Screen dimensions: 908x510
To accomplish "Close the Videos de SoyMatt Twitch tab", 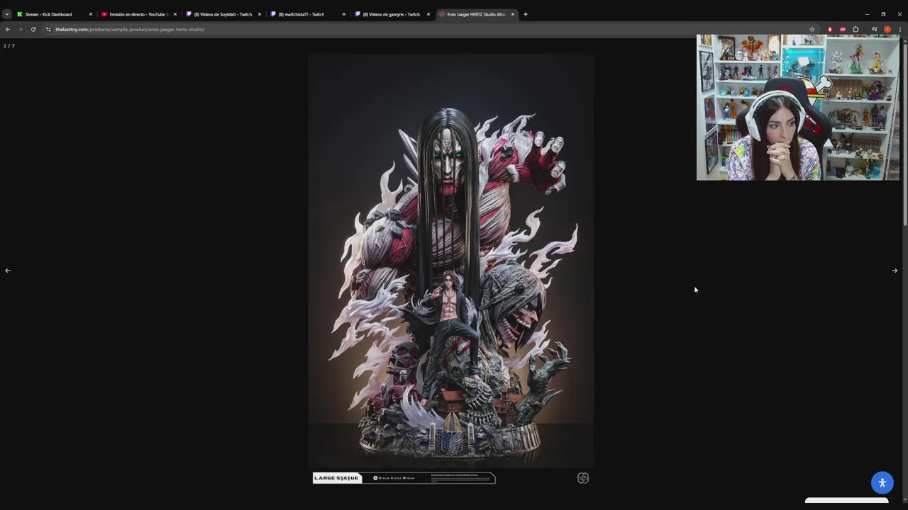I will pos(260,14).
